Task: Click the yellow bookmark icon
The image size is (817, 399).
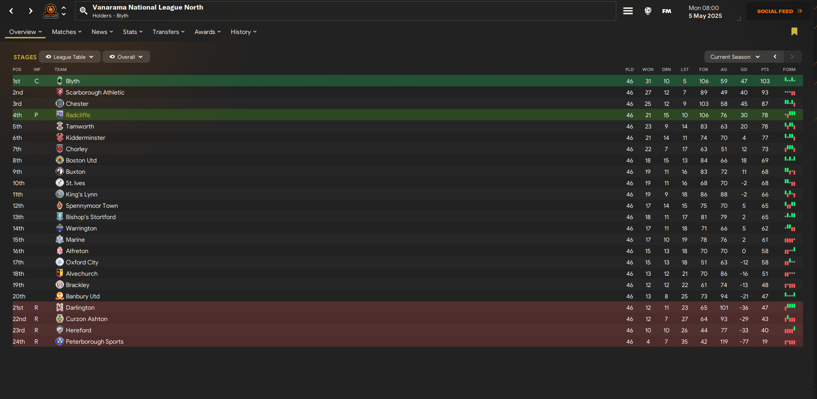Action: point(794,31)
